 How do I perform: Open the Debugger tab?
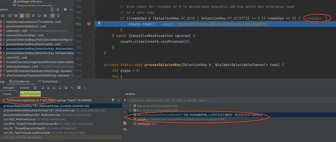tap(9, 87)
